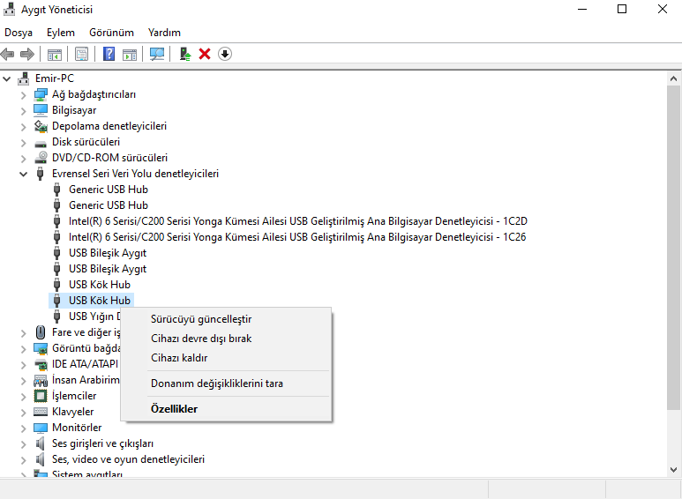Screen dimensions: 682x499
Task: Click the vertical scrollbar down arrow
Action: tap(674, 470)
